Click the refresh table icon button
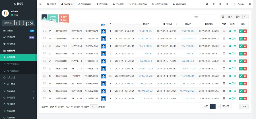The width and height of the screenshot is (256, 119). pyautogui.click(x=44, y=17)
